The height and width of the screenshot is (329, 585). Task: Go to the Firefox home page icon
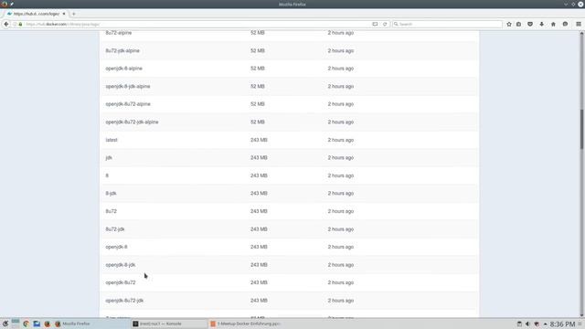pos(553,24)
